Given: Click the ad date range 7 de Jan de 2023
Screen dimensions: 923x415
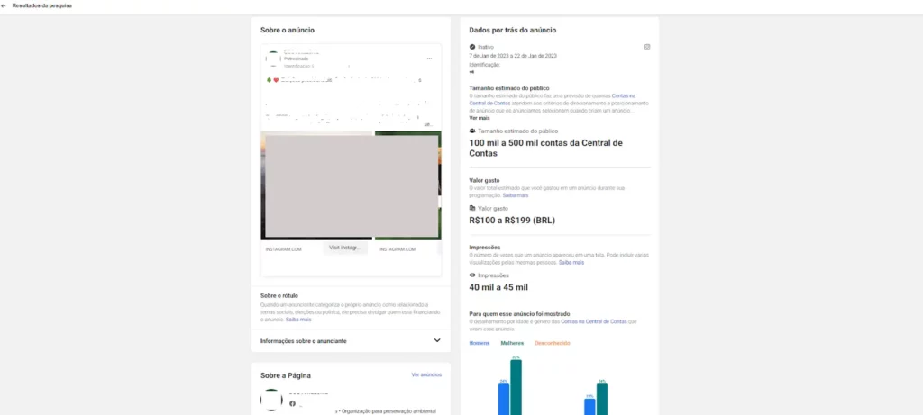Looking at the screenshot, I should [x=513, y=56].
